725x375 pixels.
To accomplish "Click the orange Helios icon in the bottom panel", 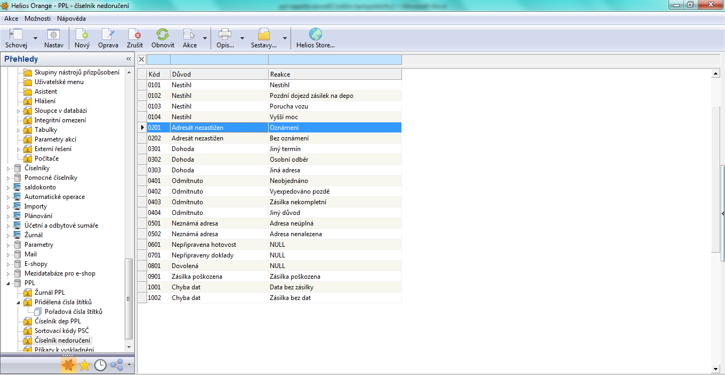I will (x=68, y=365).
